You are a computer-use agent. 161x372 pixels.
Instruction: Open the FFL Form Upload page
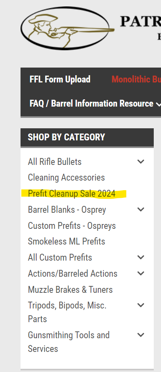60,79
